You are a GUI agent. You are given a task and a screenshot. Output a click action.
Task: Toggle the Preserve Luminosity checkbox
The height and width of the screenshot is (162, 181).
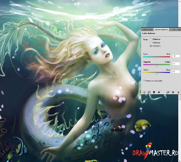[144, 81]
